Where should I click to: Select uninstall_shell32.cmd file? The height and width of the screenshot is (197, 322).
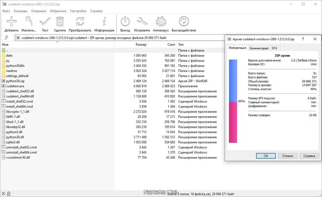point(21,147)
